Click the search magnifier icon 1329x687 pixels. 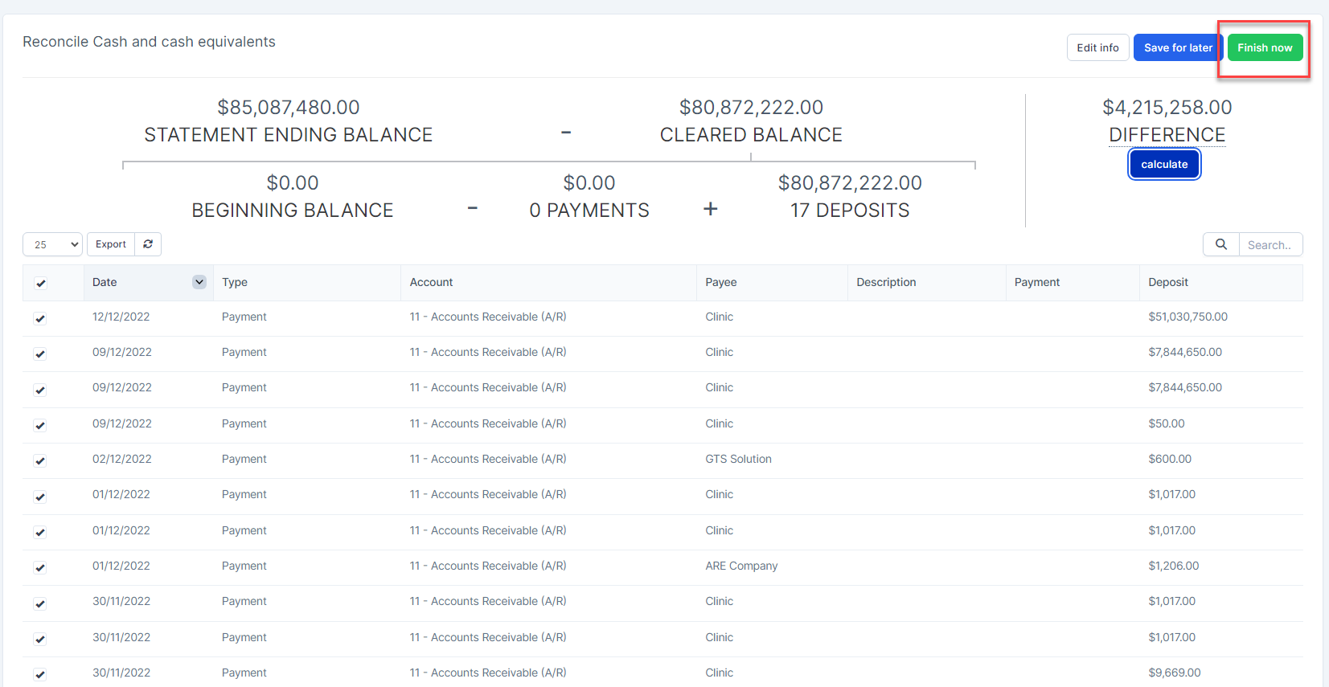coord(1220,244)
